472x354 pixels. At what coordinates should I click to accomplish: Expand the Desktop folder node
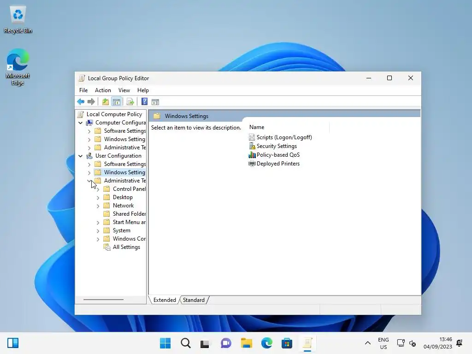[x=98, y=197]
